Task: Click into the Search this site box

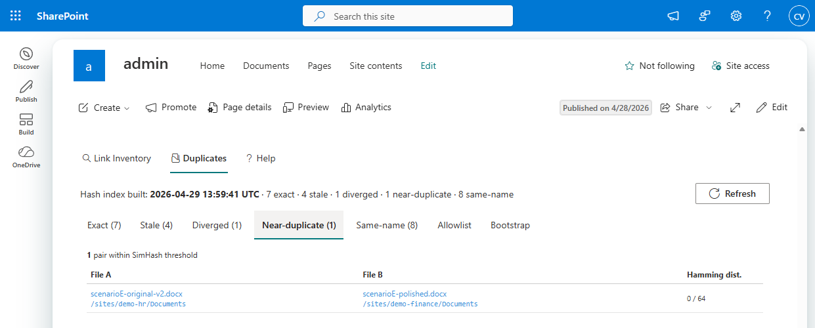Action: (408, 16)
